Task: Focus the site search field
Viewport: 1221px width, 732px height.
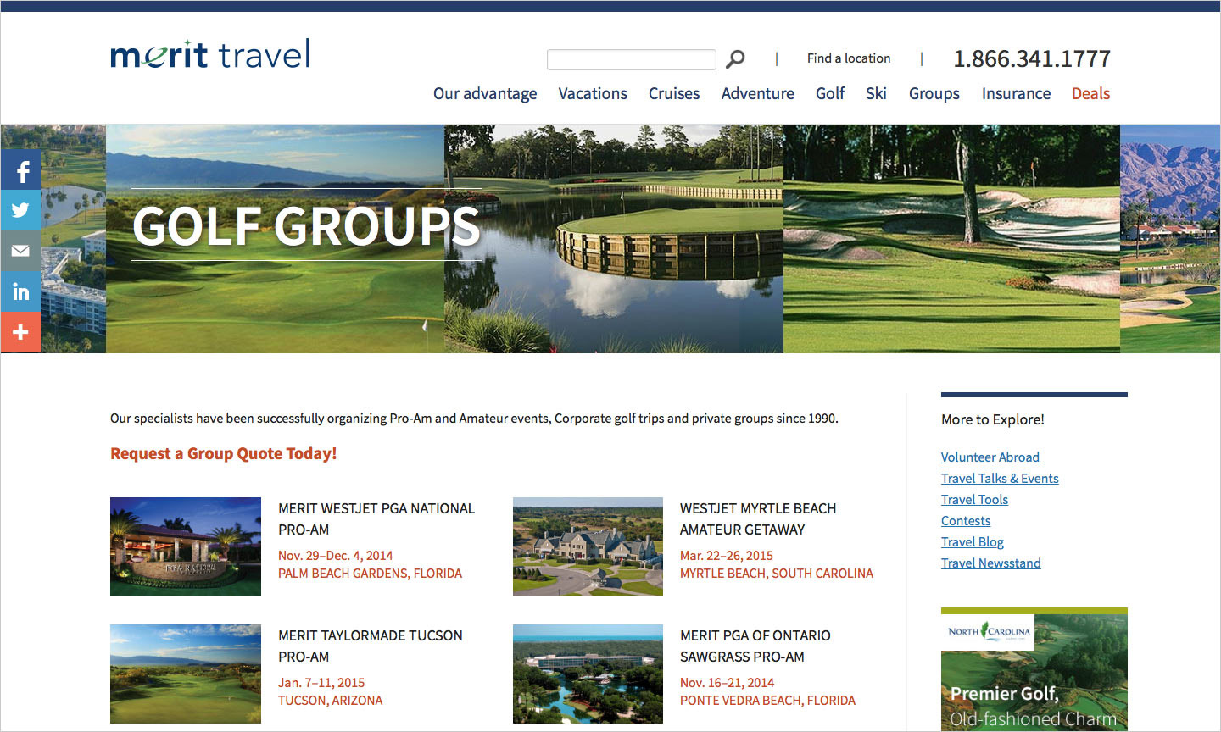Action: 632,59
